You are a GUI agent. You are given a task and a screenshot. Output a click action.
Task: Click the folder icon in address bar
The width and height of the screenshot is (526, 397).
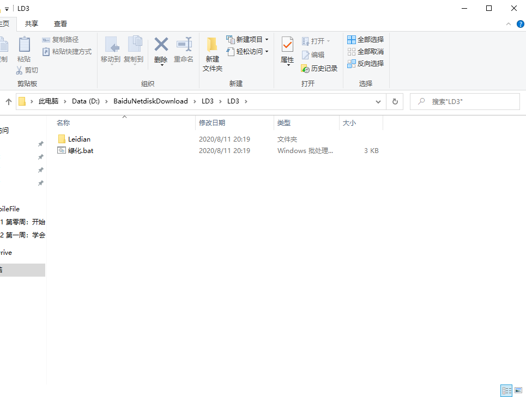22,101
